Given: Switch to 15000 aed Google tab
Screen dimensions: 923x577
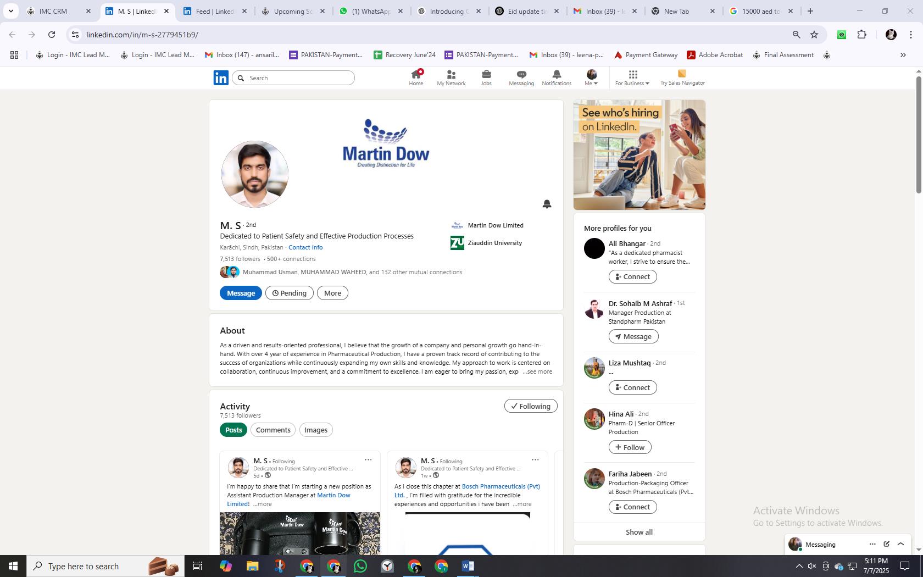Looking at the screenshot, I should click(x=761, y=11).
